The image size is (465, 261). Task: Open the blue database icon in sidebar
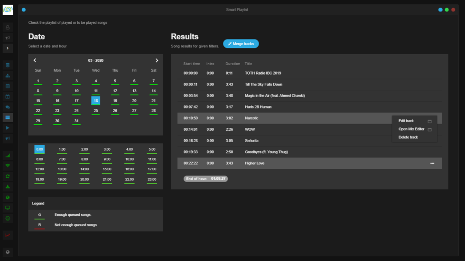point(8,65)
